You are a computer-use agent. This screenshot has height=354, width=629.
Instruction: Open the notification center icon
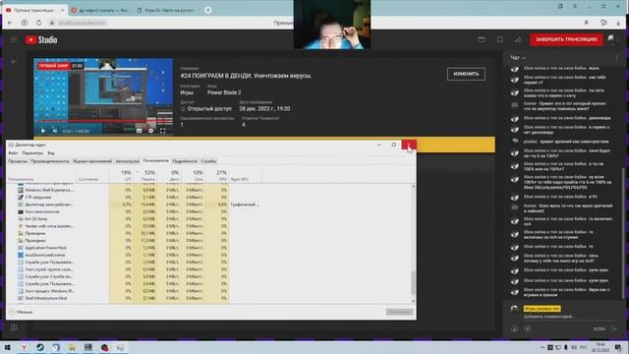coord(618,347)
